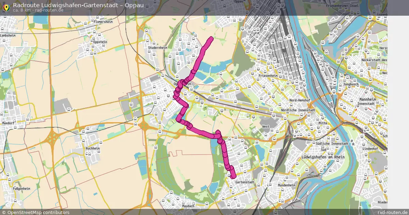Select the Flomersheim map label
The width and height of the screenshot is (409, 215).
(x=103, y=21)
